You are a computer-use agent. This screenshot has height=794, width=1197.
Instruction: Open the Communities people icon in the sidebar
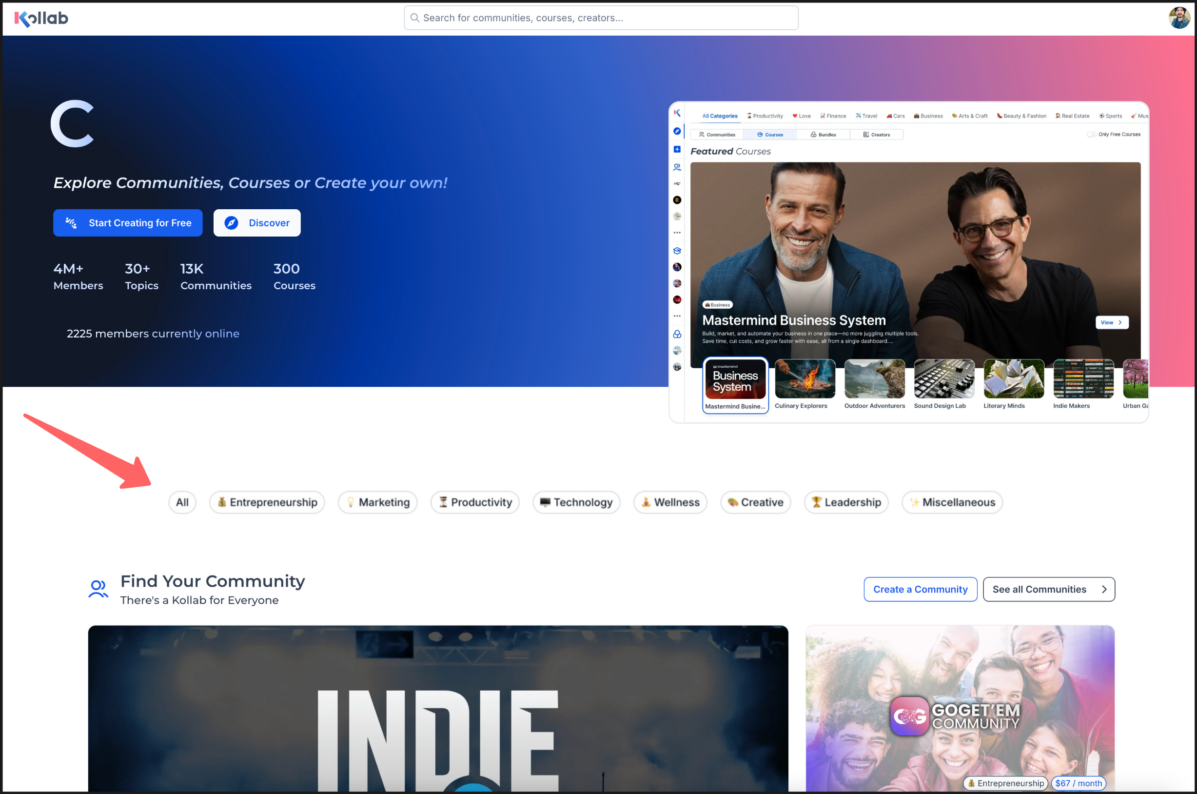(x=677, y=167)
